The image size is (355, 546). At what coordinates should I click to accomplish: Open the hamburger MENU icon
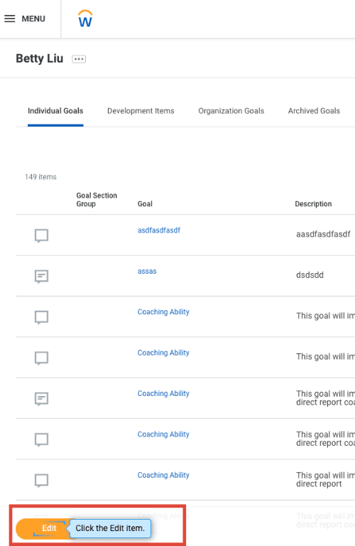pos(10,18)
